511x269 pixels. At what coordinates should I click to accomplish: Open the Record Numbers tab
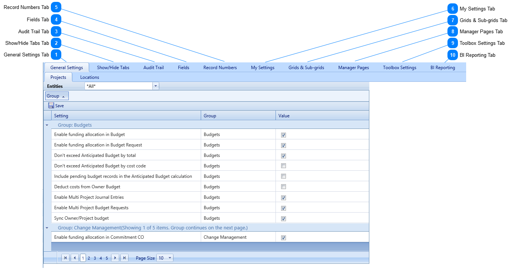(220, 68)
